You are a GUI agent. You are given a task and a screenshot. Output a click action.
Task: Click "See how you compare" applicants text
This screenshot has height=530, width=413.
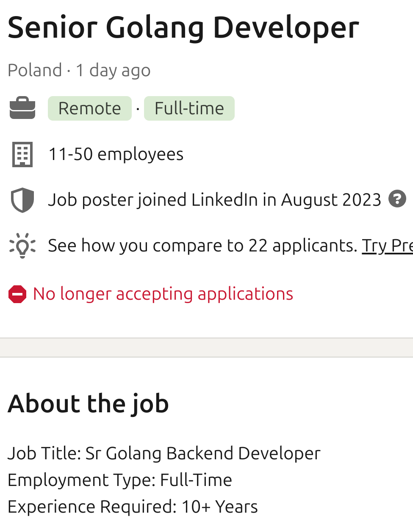[x=202, y=246]
